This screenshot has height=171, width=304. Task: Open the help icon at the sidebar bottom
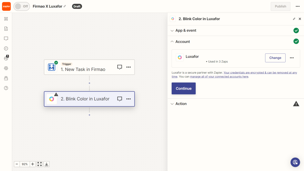pos(6,88)
